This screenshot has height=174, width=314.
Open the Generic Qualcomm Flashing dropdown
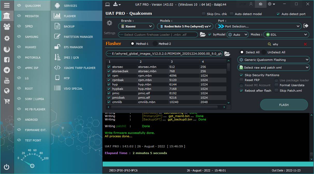(274, 60)
